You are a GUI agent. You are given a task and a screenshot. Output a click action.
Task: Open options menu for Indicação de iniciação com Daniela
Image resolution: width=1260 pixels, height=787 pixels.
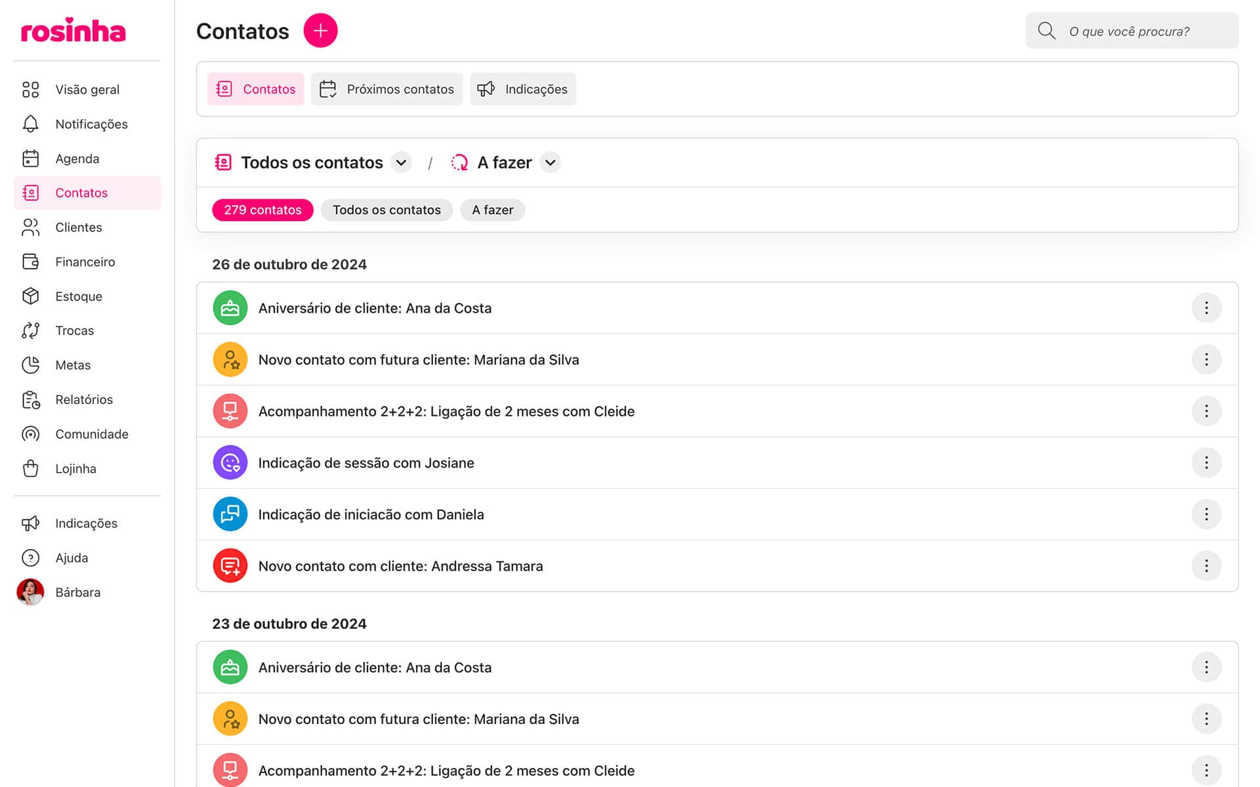click(x=1206, y=514)
